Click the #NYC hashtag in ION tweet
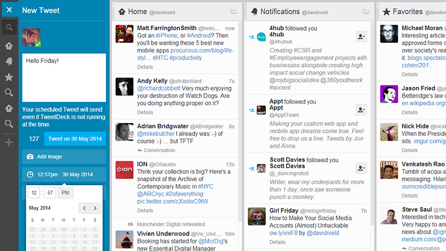Viewport: 446px width, 251px height. coord(205,186)
